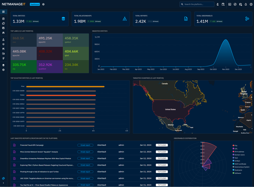Click the green zip label tile

23,66
